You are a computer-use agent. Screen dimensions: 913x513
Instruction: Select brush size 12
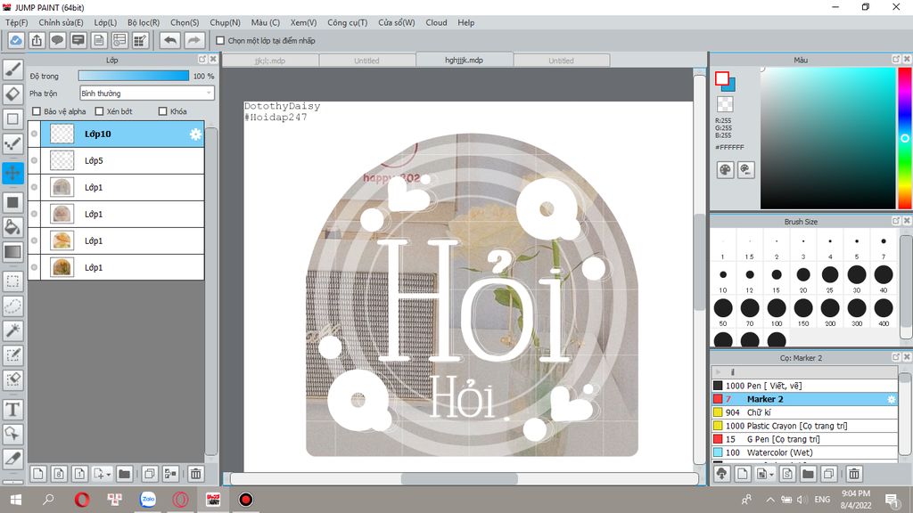(749, 279)
